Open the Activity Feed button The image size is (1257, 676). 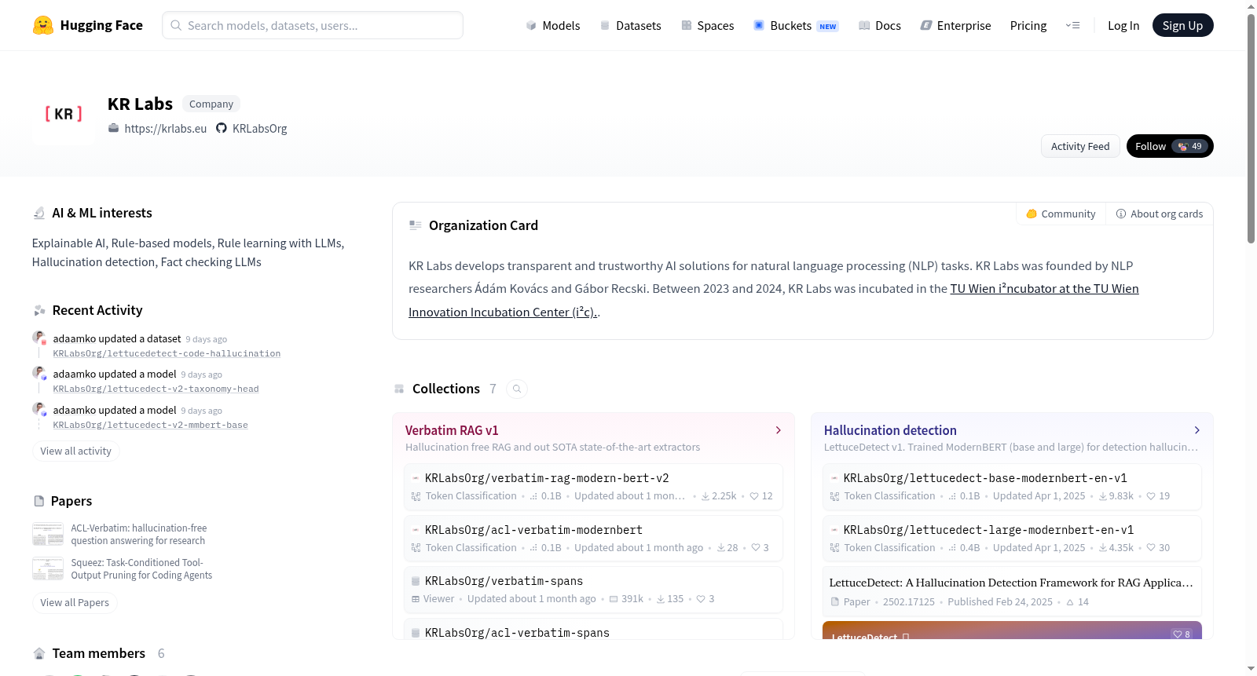point(1080,146)
